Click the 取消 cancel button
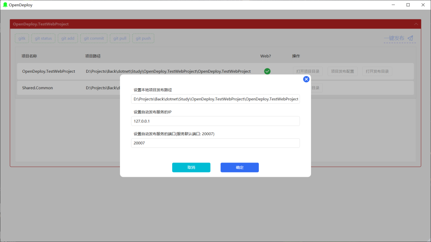Screen dimensions: 431x242 click(192, 167)
